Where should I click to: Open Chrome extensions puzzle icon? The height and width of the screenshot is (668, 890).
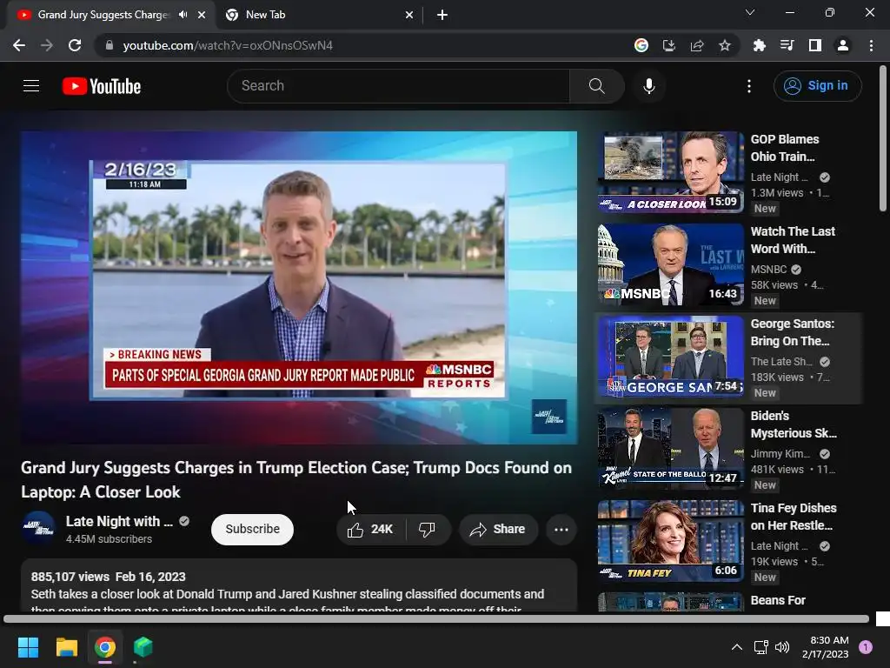coord(759,45)
